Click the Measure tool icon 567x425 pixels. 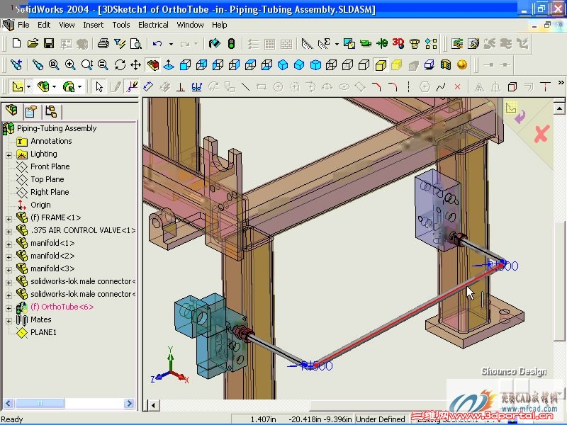[307, 44]
